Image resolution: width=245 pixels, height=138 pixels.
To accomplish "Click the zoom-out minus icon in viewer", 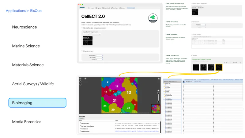I will (x=81, y=84).
